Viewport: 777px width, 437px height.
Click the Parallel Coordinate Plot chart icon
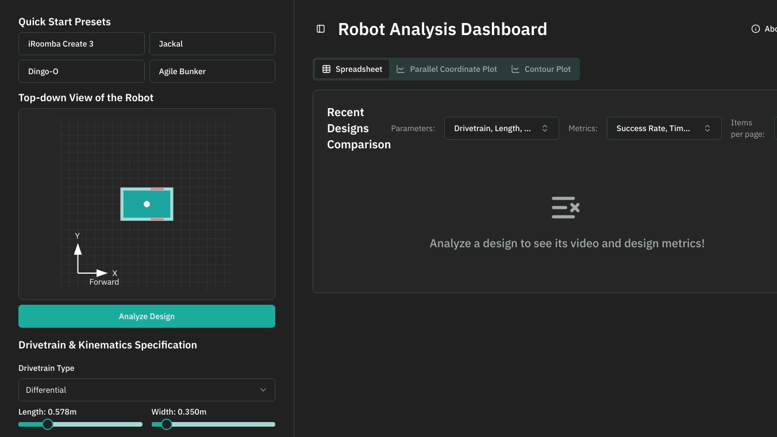click(401, 69)
